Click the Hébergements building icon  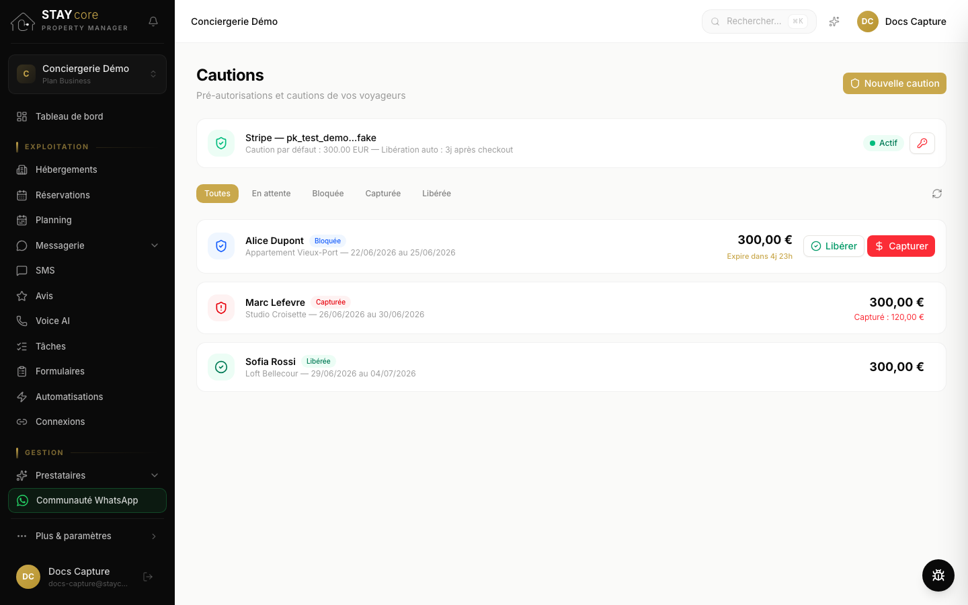(22, 170)
